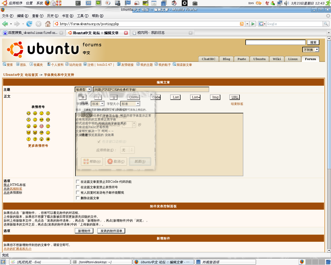This screenshot has height=265, width=331.
Task: Click the Img BBCode button
Action: click(x=215, y=97)
